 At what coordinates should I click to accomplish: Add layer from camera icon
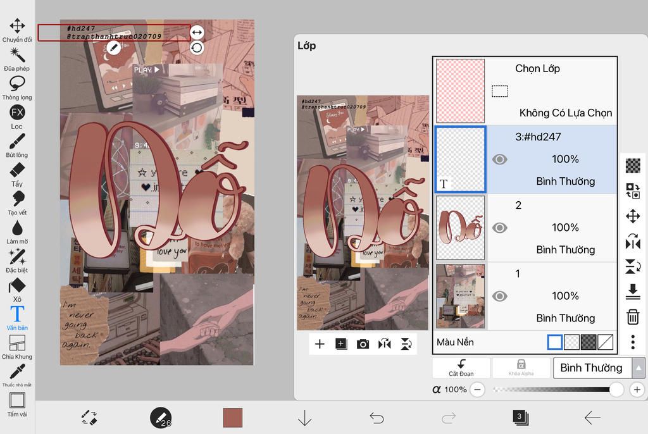tap(363, 344)
